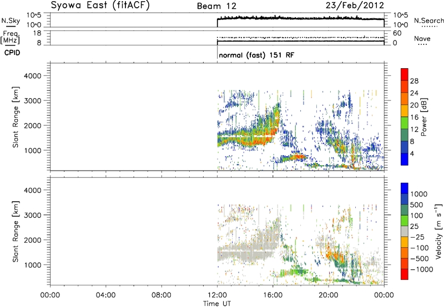Click the velocity panel 'Slant Range [km]' label

pos(16,231)
